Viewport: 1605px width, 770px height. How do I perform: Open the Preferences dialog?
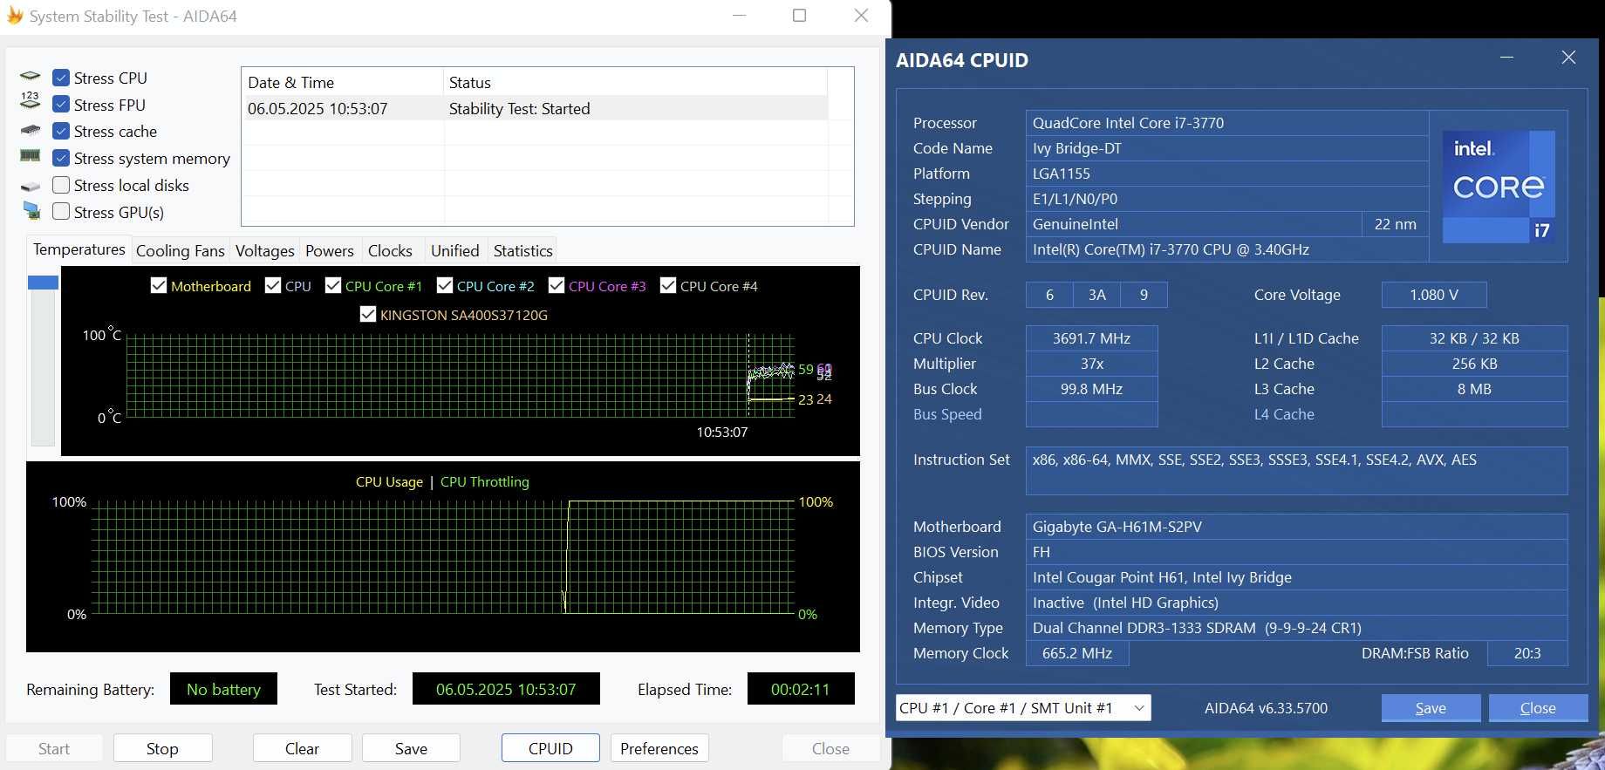(659, 748)
